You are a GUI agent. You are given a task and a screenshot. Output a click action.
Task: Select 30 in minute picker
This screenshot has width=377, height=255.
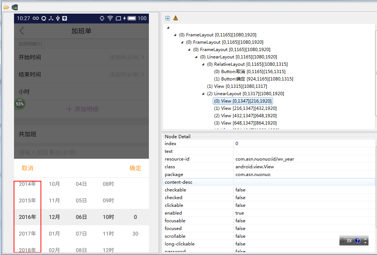point(135,234)
